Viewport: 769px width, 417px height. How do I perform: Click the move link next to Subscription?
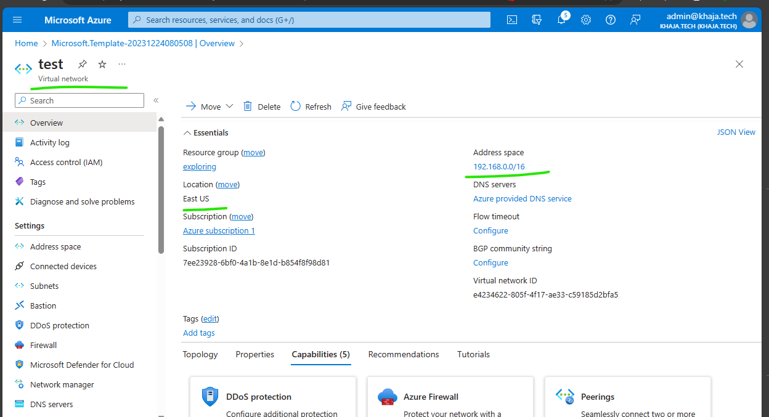(x=242, y=216)
